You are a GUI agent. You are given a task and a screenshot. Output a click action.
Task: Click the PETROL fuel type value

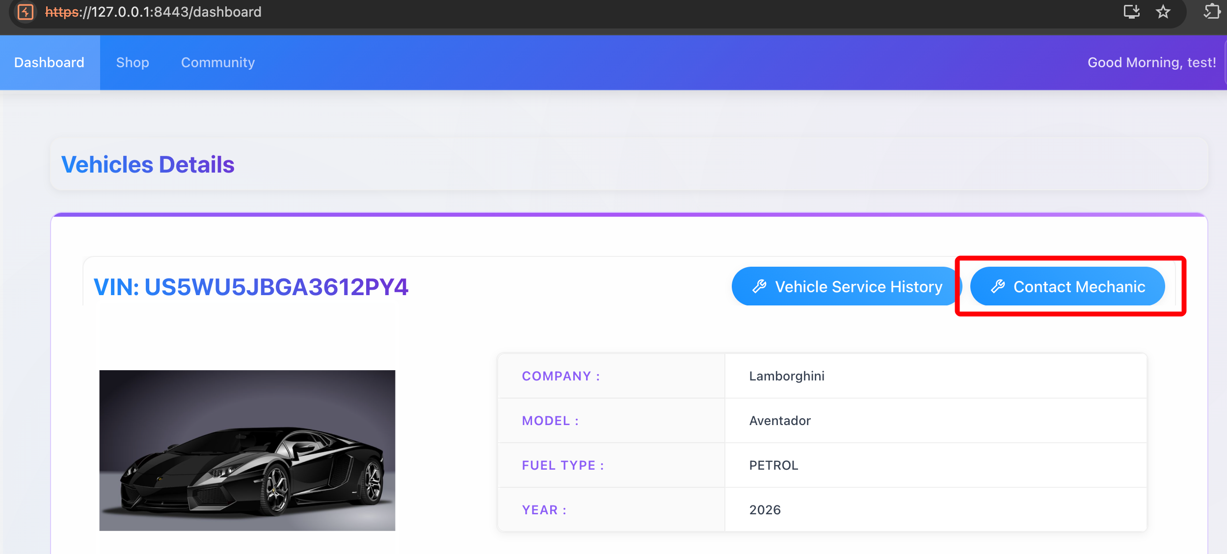pyautogui.click(x=774, y=465)
